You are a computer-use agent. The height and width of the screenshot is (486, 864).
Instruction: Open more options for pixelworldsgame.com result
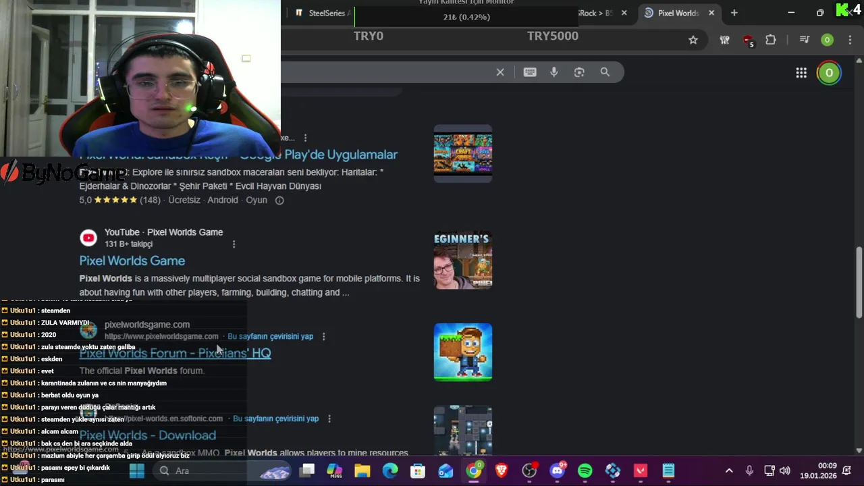(323, 336)
